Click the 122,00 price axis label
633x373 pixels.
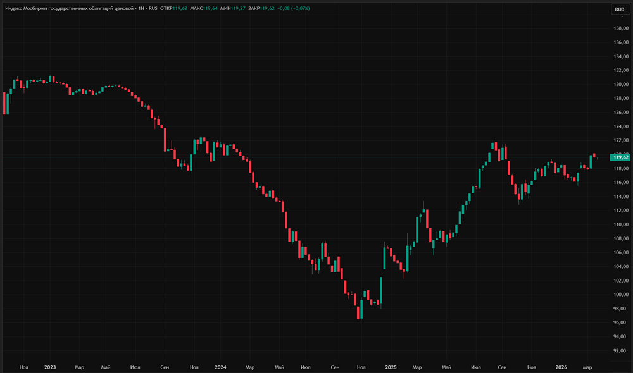[621, 140]
